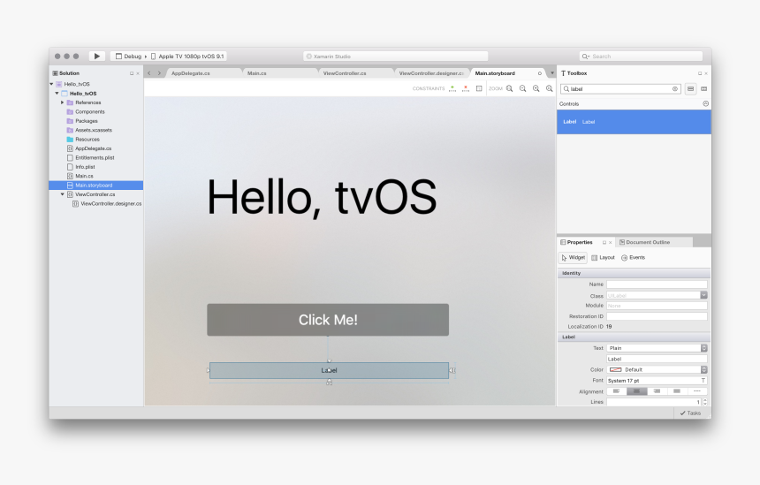This screenshot has width=760, height=485.
Task: Click the font picker T icon
Action: click(703, 381)
